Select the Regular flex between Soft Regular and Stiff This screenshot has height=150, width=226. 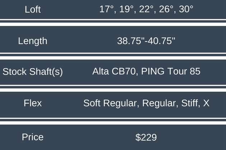click(159, 104)
